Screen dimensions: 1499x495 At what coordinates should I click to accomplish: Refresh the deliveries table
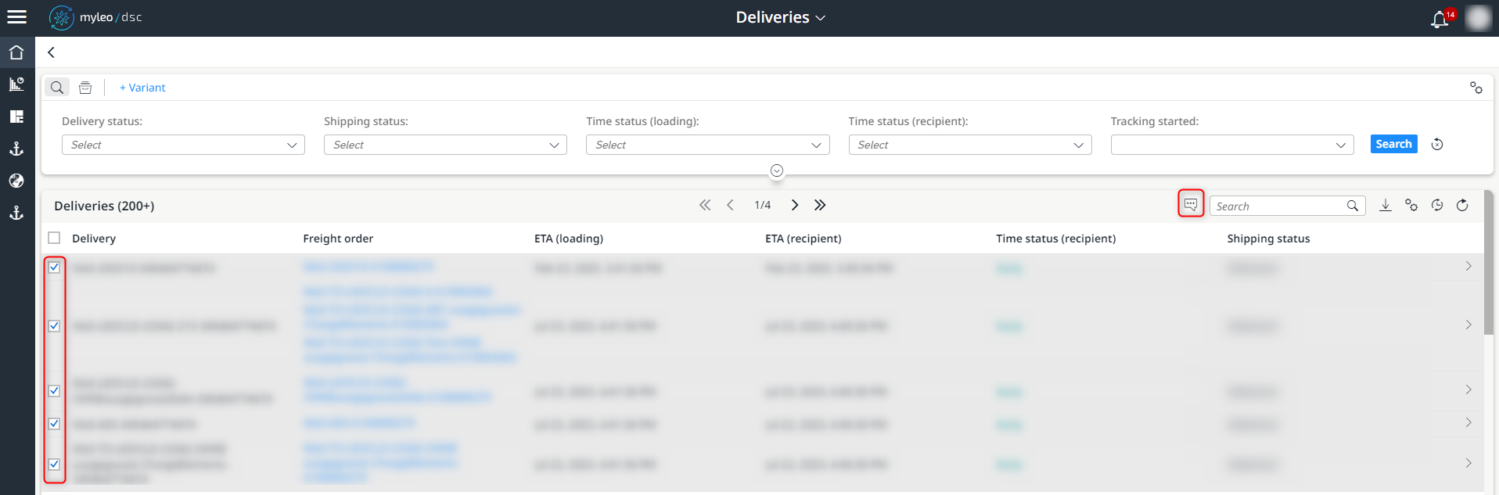tap(1462, 205)
